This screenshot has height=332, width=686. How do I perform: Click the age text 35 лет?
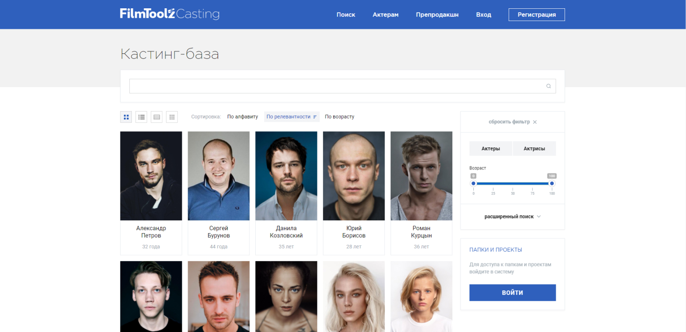pyautogui.click(x=286, y=247)
